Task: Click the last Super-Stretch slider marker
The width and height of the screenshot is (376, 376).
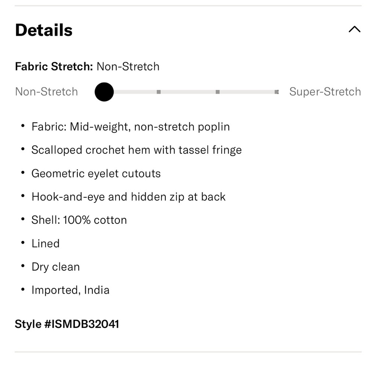Action: point(276,92)
